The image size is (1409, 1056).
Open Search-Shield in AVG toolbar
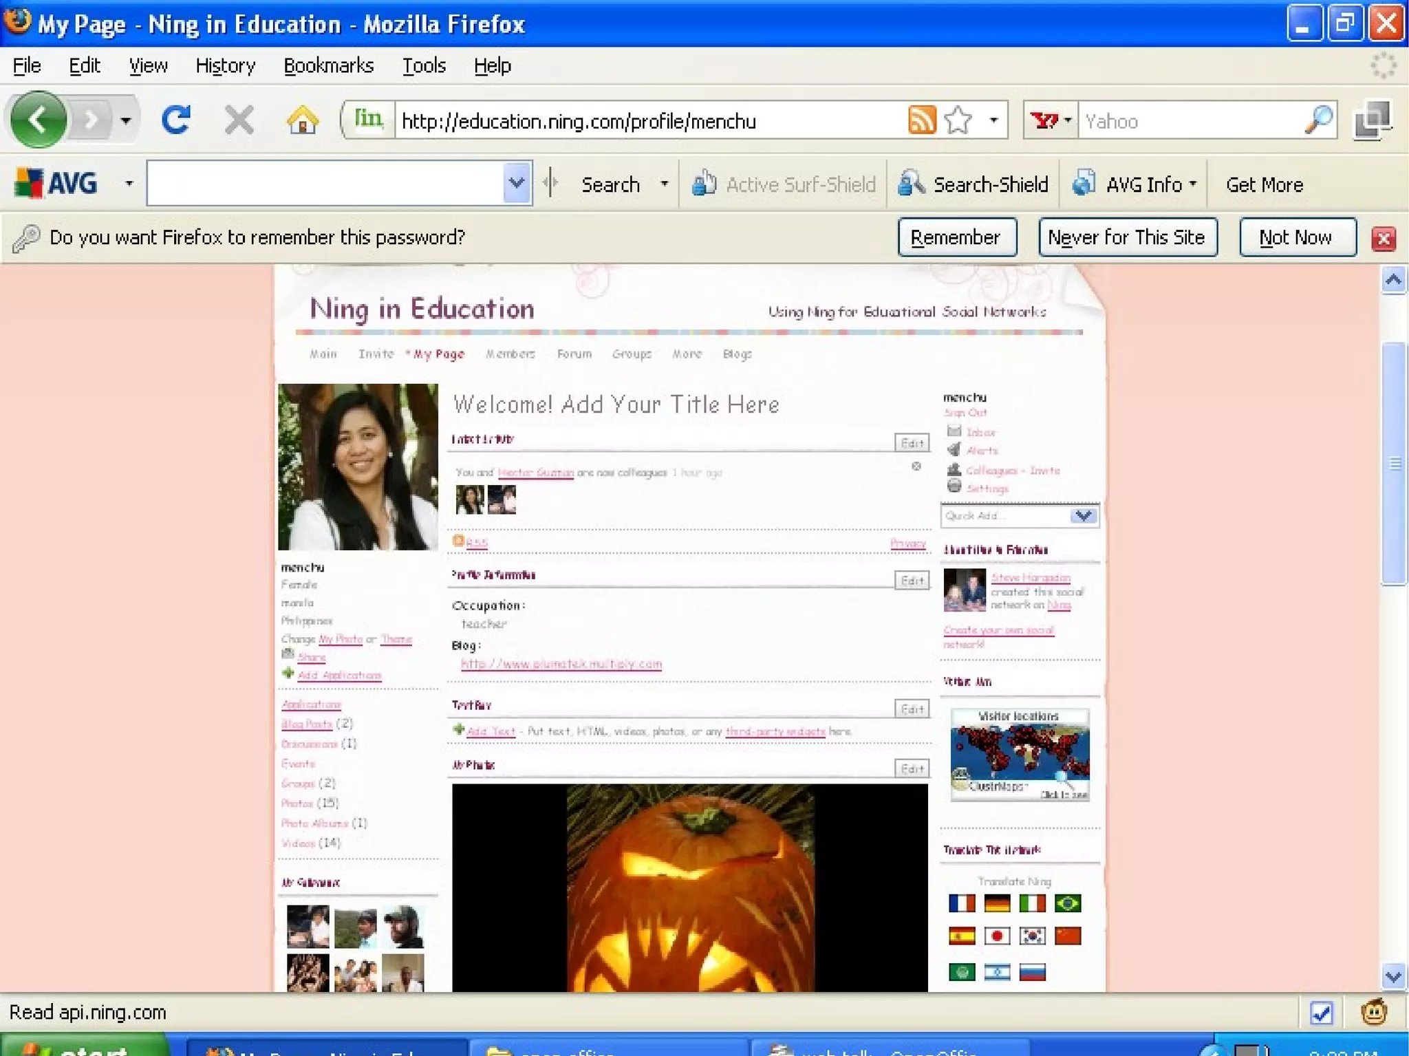click(x=974, y=184)
